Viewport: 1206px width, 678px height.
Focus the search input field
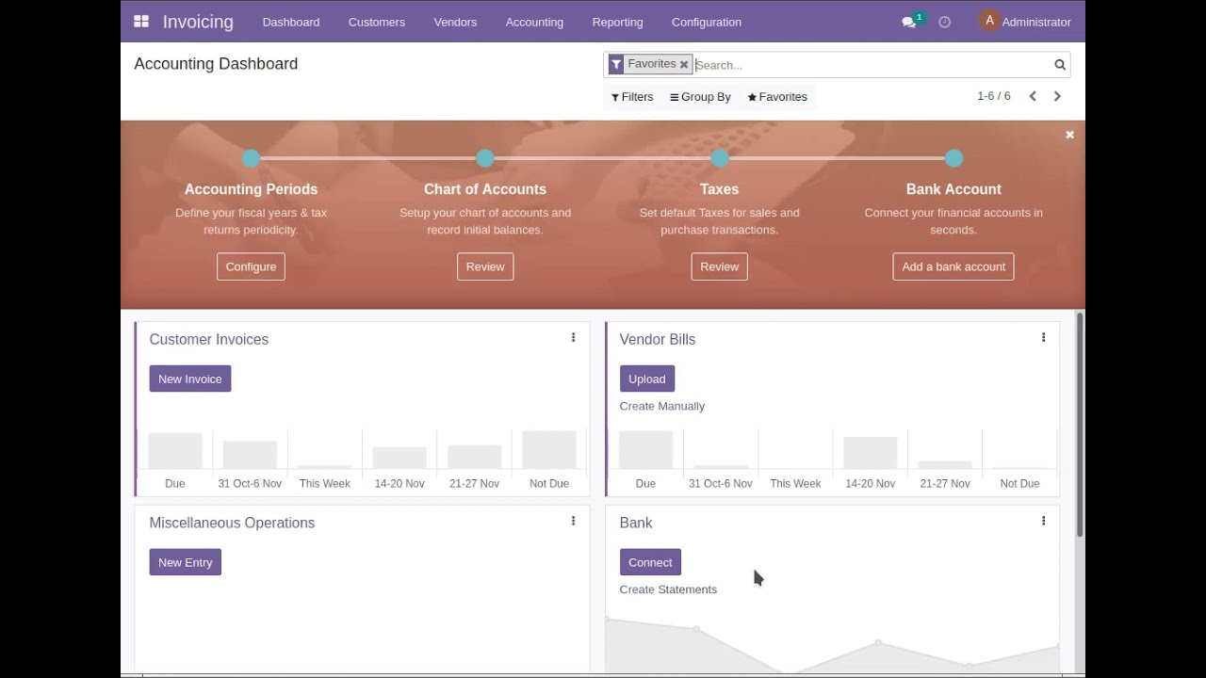pos(872,65)
